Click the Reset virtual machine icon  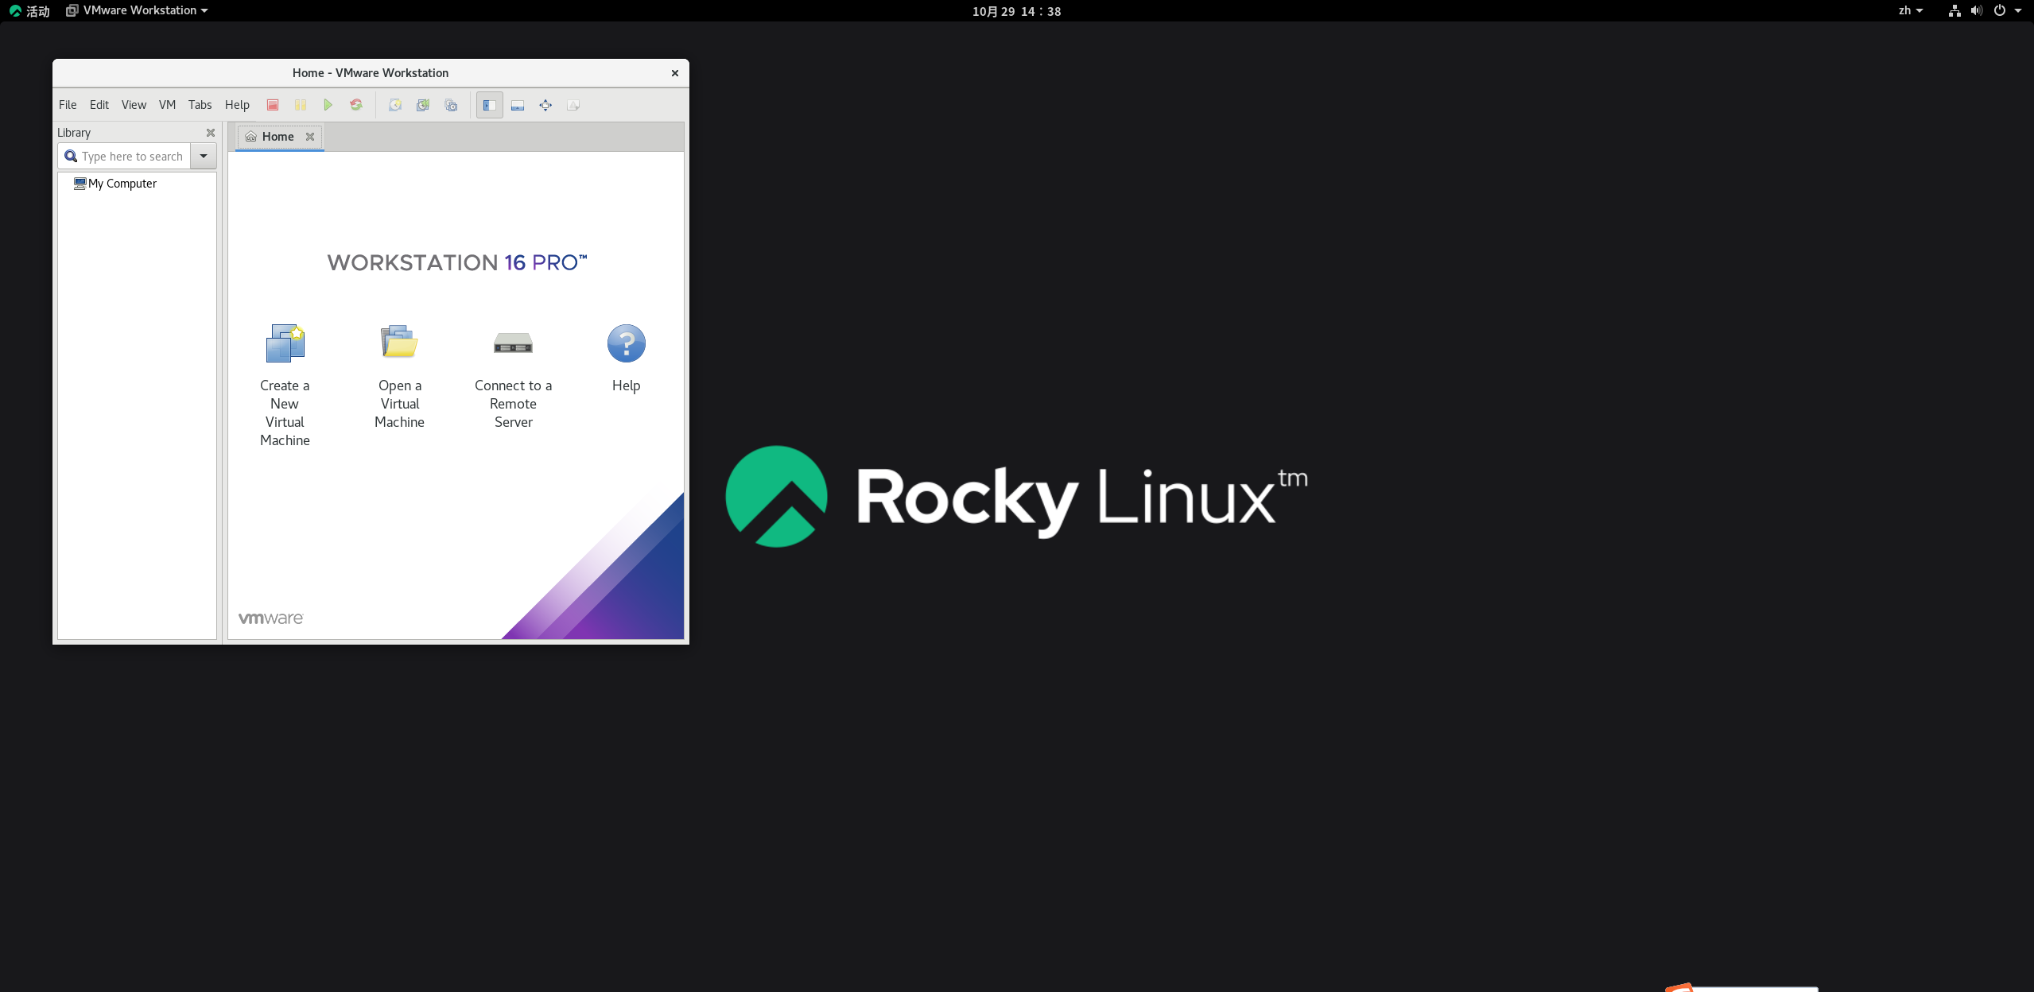click(x=355, y=104)
